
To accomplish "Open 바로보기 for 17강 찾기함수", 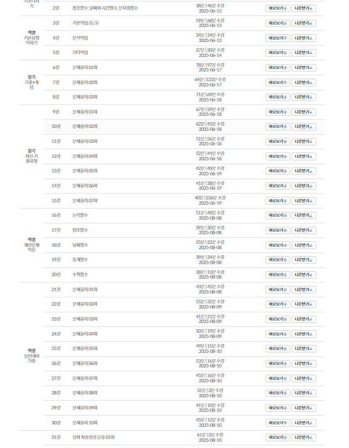I will tap(278, 230).
